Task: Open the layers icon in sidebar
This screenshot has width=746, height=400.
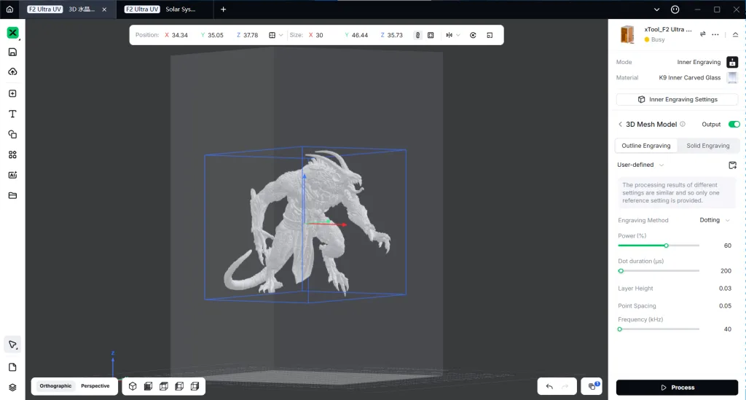Action: [12, 387]
